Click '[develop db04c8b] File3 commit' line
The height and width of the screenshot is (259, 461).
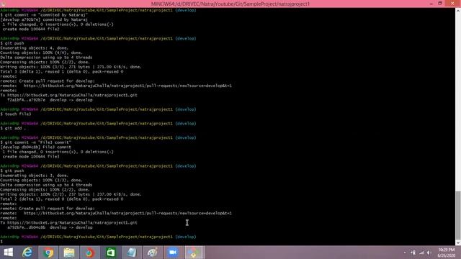coord(36,147)
